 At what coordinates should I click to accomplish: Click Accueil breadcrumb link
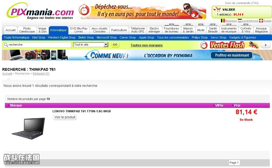[7, 73]
